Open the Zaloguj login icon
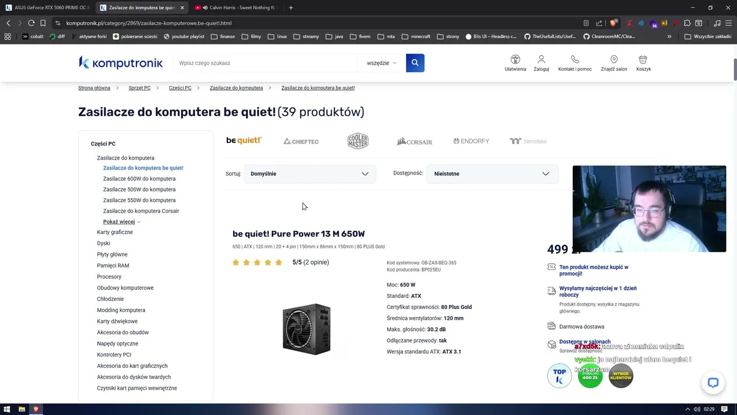 click(x=541, y=63)
